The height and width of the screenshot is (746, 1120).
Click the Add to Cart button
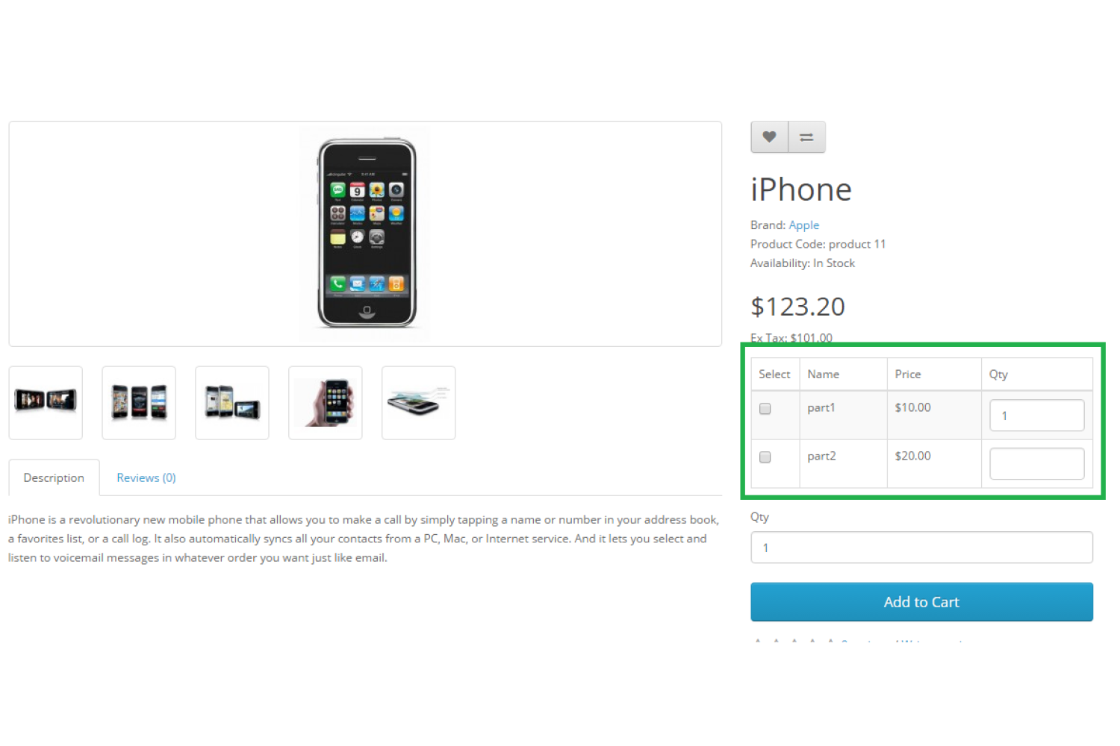tap(921, 602)
